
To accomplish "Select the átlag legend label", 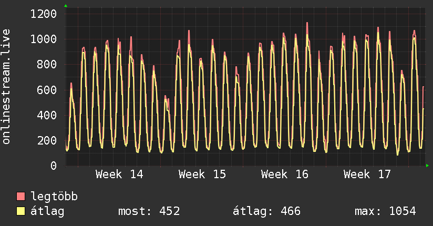I will [47, 212].
